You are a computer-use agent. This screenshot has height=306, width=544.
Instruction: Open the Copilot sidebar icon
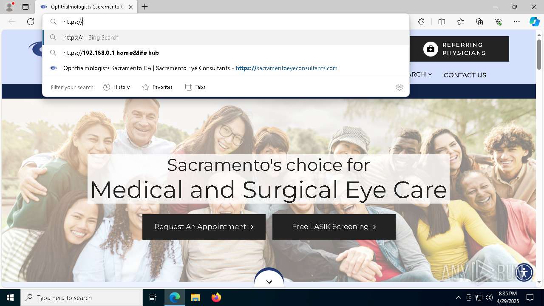534,22
